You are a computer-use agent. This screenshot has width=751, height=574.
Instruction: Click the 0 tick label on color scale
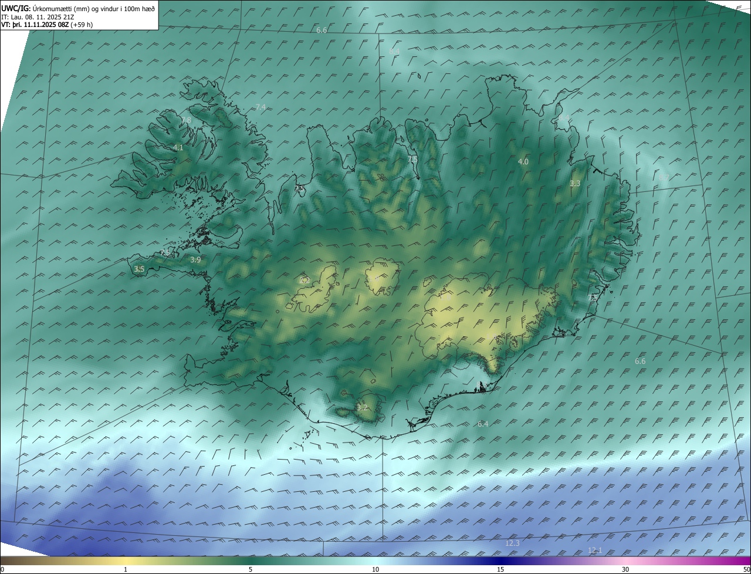pos(2,569)
